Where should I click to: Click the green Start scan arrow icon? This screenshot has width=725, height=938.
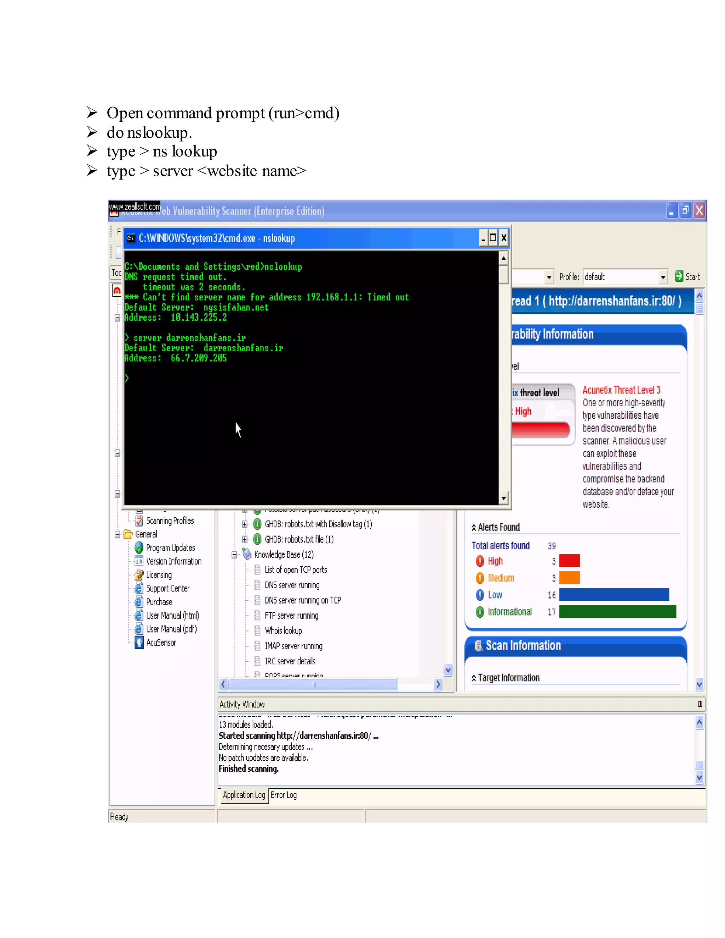tap(679, 276)
